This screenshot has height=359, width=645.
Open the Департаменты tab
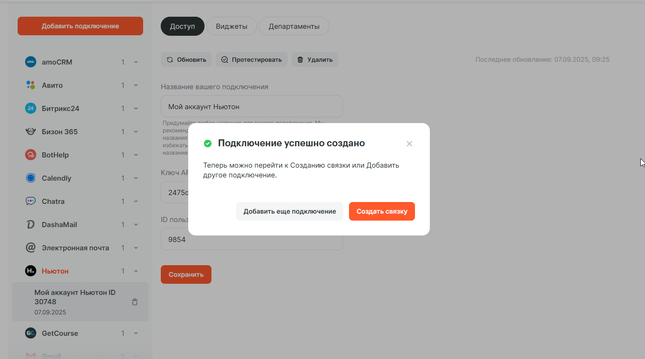coord(294,26)
